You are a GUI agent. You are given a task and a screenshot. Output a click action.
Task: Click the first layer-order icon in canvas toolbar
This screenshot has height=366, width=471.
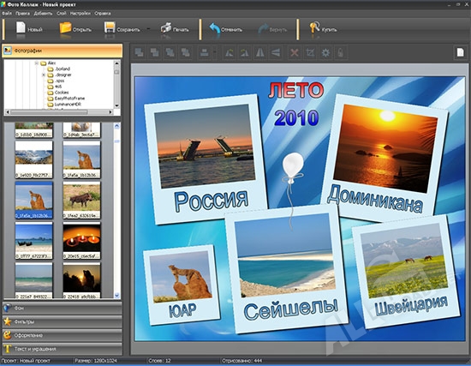click(139, 52)
